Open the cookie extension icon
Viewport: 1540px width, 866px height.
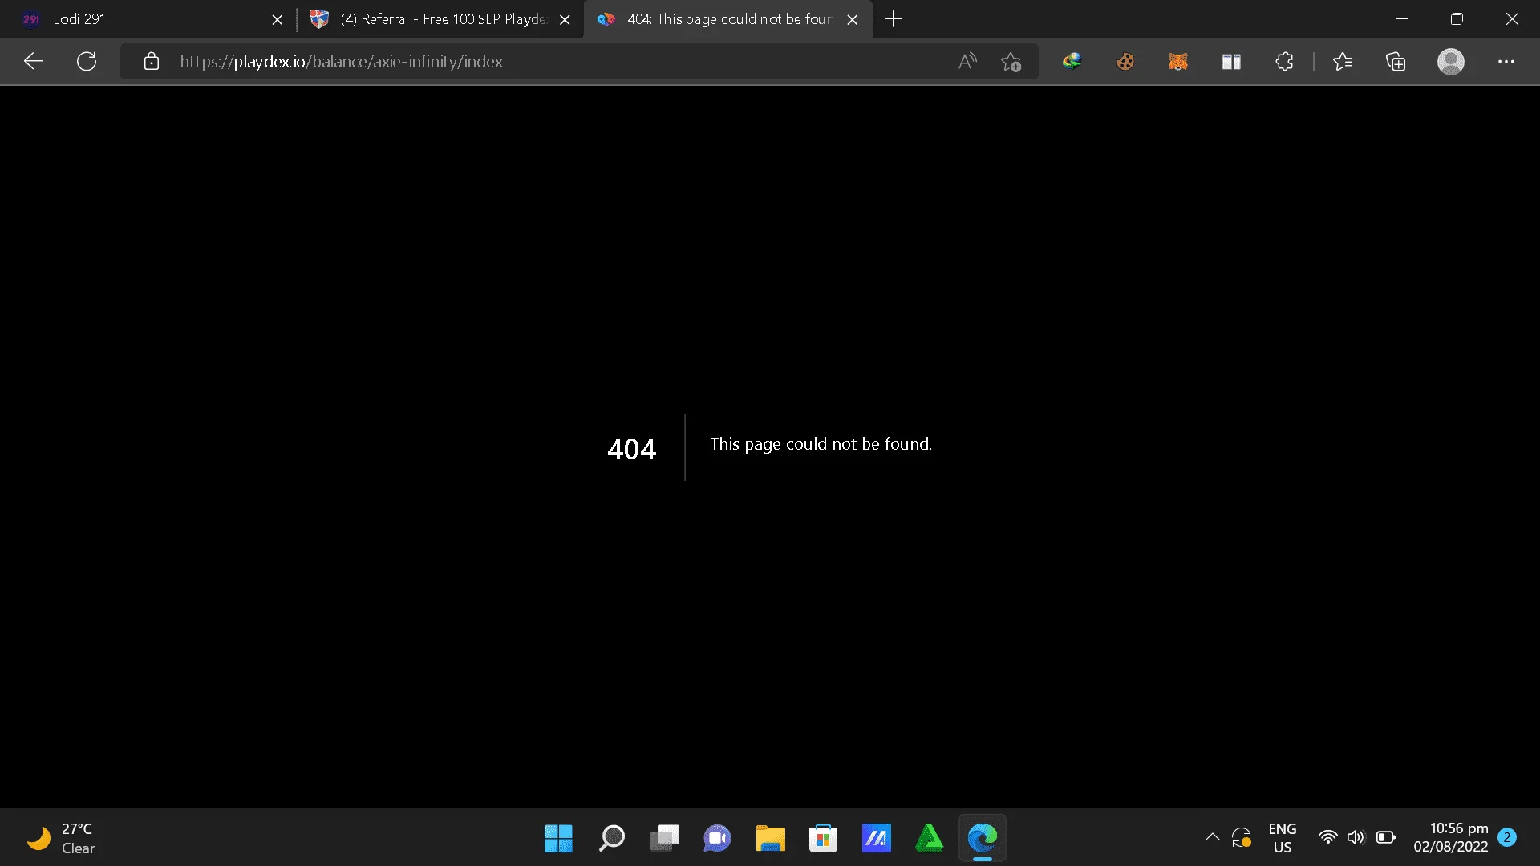(1125, 62)
